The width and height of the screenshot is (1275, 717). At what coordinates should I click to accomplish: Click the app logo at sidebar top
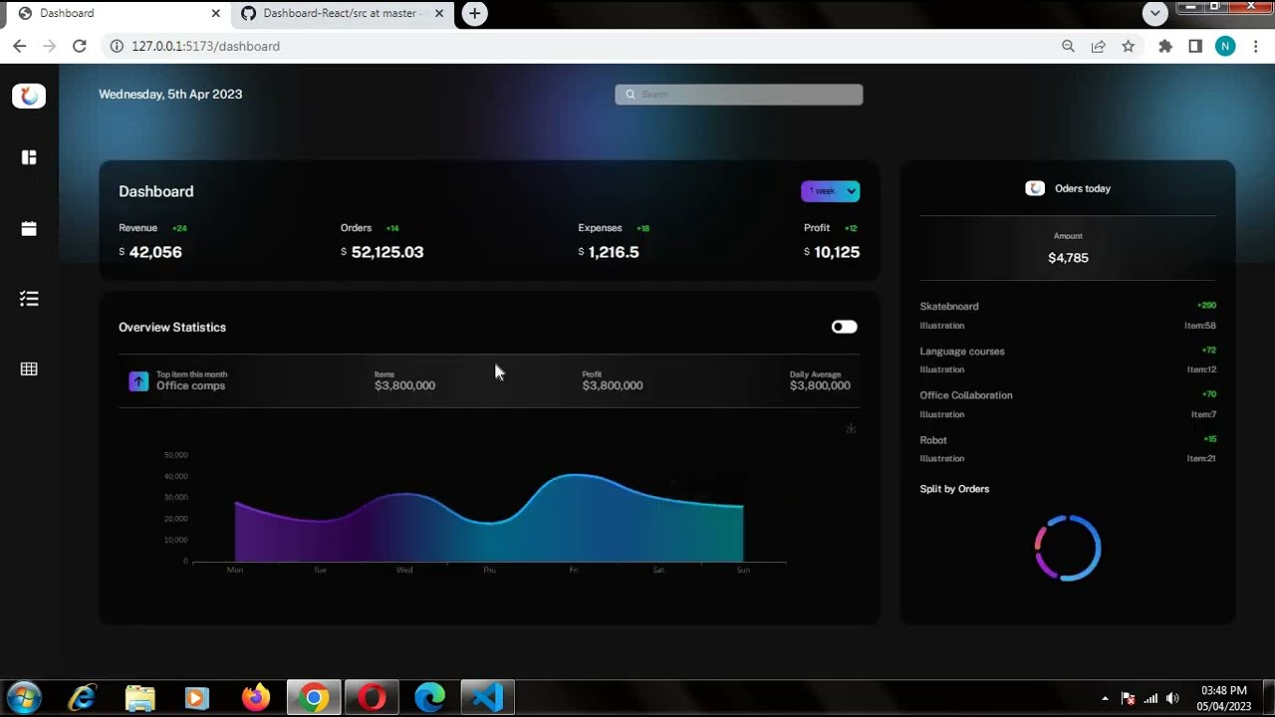coord(29,96)
